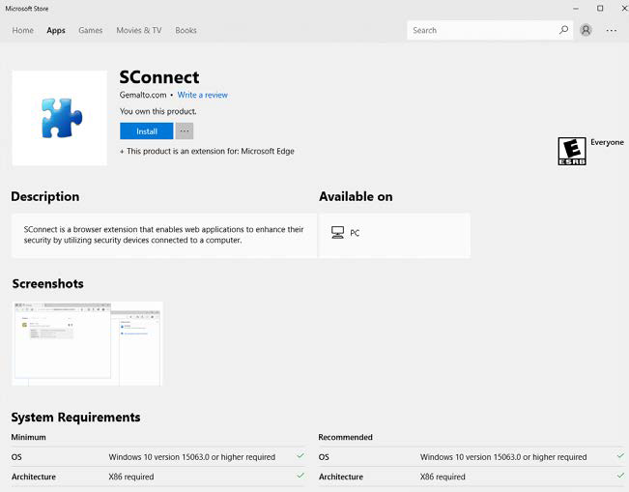Click the PC label under Available on
Image resolution: width=629 pixels, height=492 pixels.
pos(355,233)
